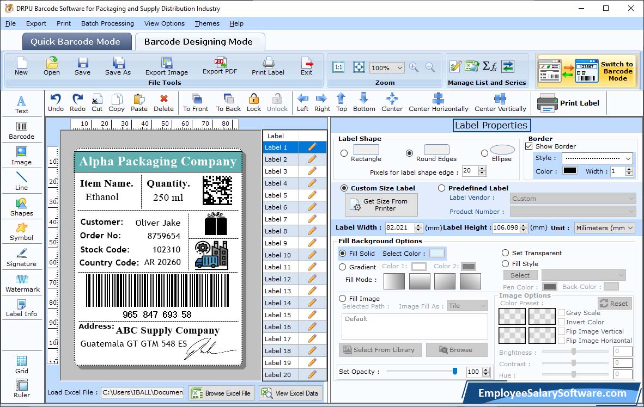Align object to Left
The image size is (644, 407).
click(x=302, y=103)
